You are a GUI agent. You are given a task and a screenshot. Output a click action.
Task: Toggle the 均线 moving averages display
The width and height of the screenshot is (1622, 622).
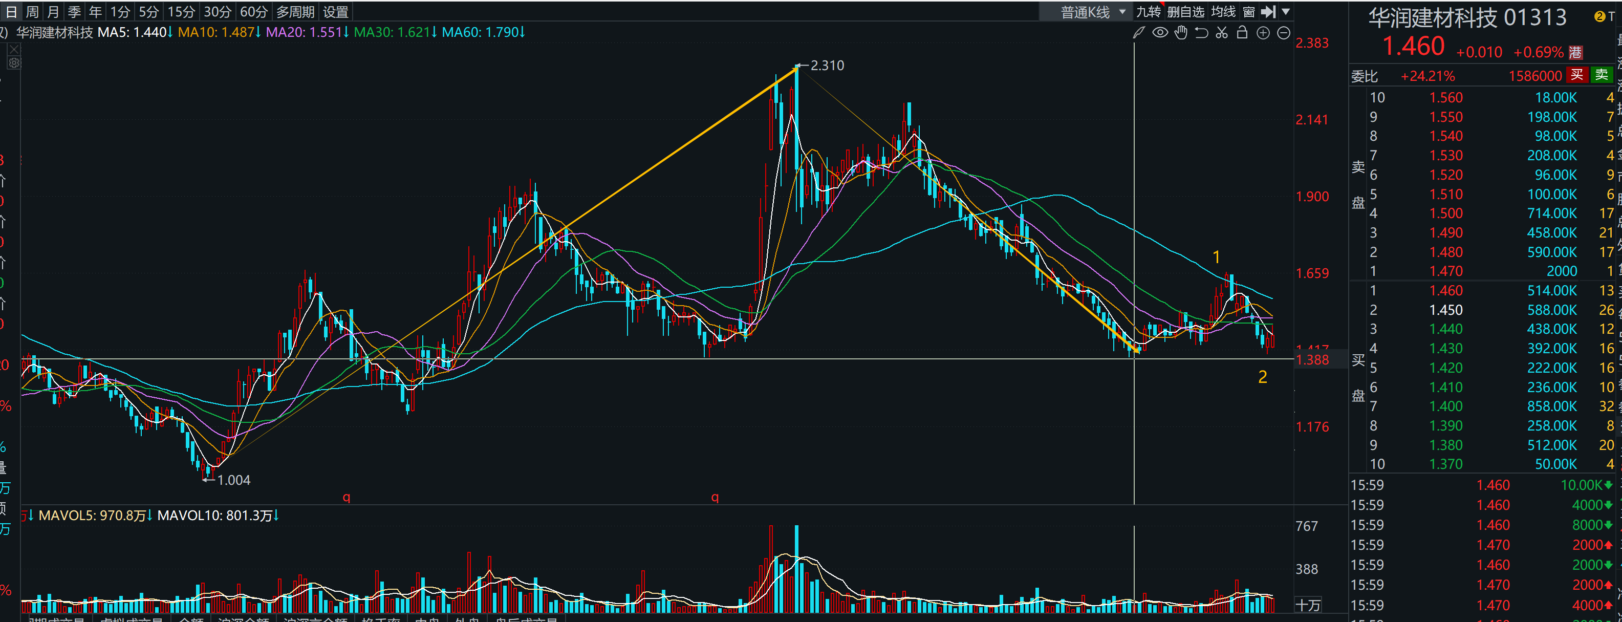point(1223,12)
